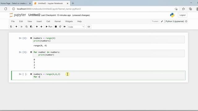Restart the kernel icon
Viewport: 198px width, 111px height.
pos(60,27)
